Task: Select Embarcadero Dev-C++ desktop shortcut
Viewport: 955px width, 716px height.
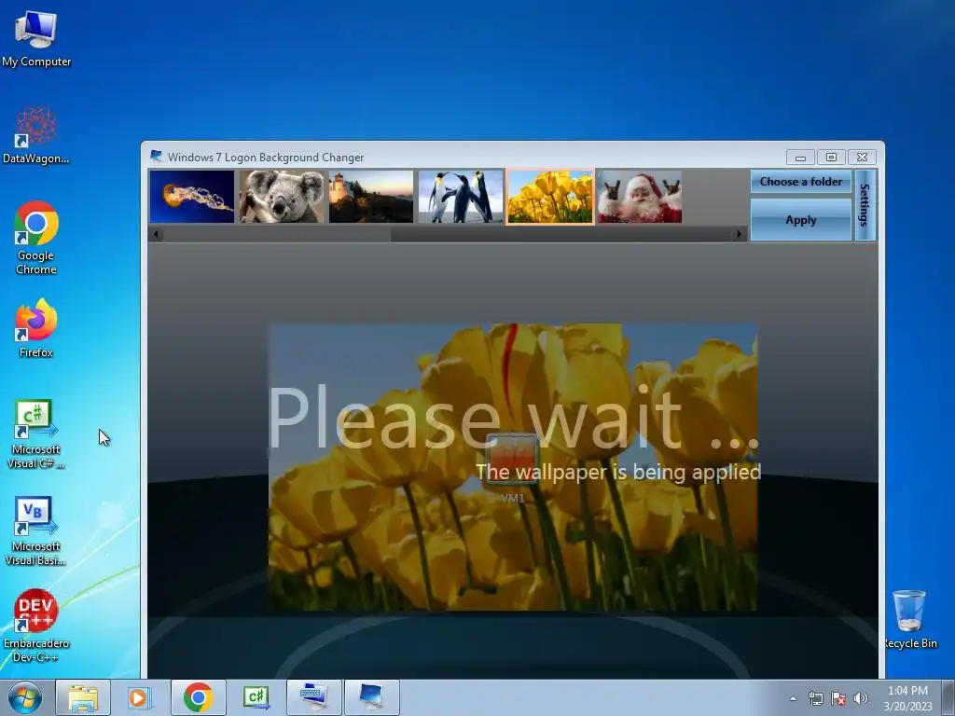Action: coord(36,626)
